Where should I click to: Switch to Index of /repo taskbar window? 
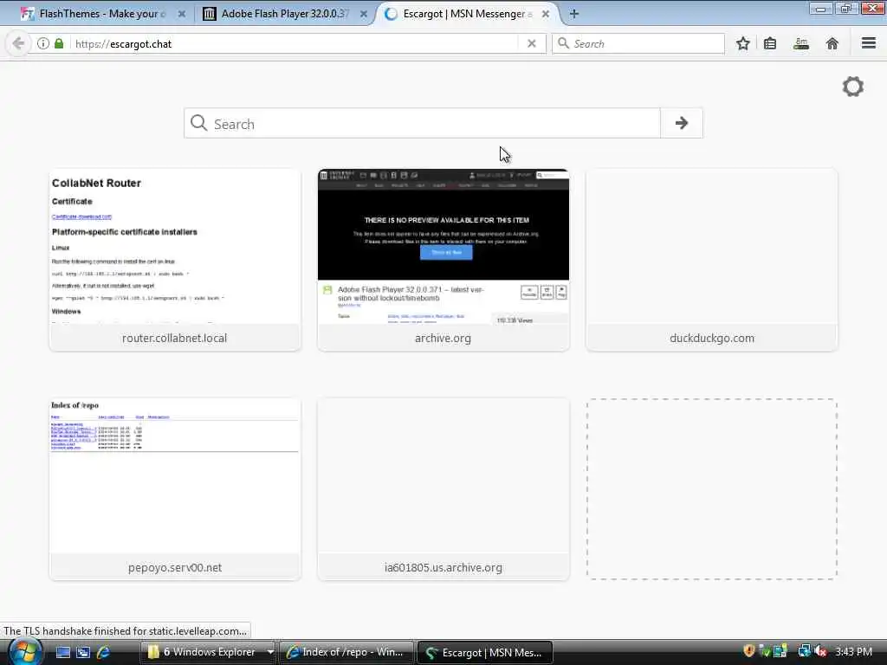tap(346, 652)
